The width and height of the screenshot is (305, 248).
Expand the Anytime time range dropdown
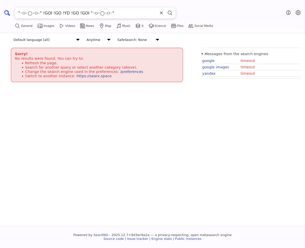[x=98, y=40]
